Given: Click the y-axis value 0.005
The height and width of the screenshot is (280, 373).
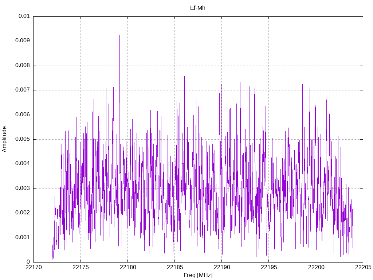Looking at the screenshot, I should [23, 139].
